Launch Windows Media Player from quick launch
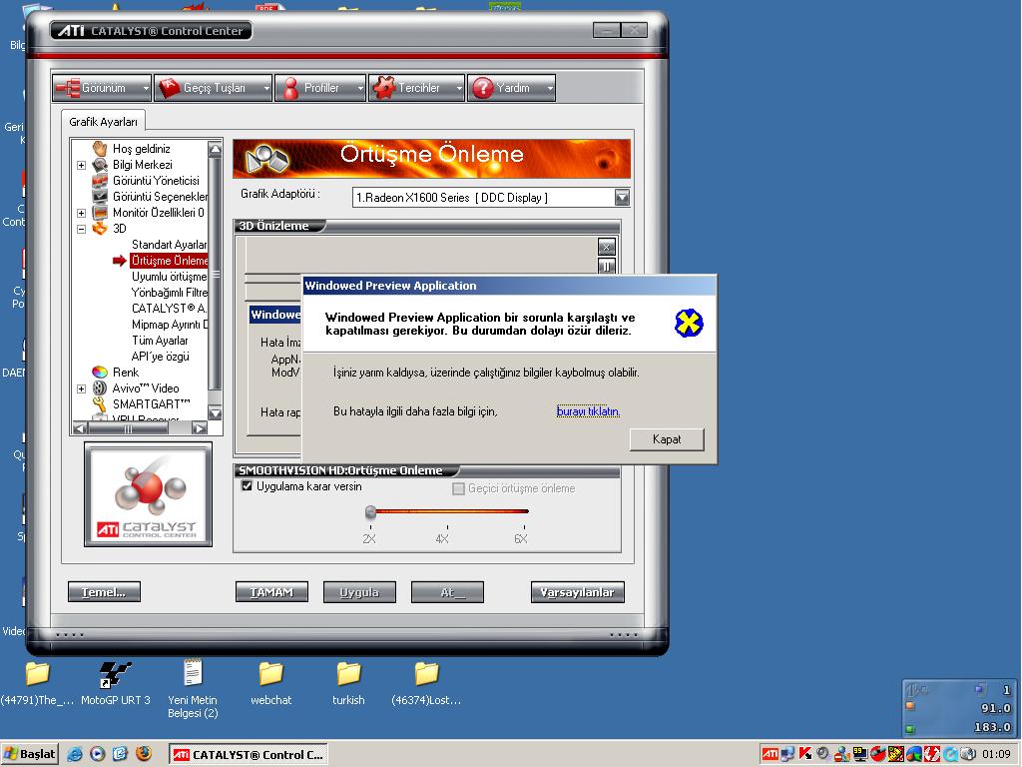The width and height of the screenshot is (1022, 767). [98, 754]
